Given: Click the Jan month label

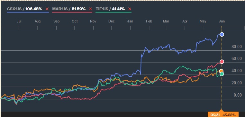Looking at the screenshot, I should click(130, 21).
